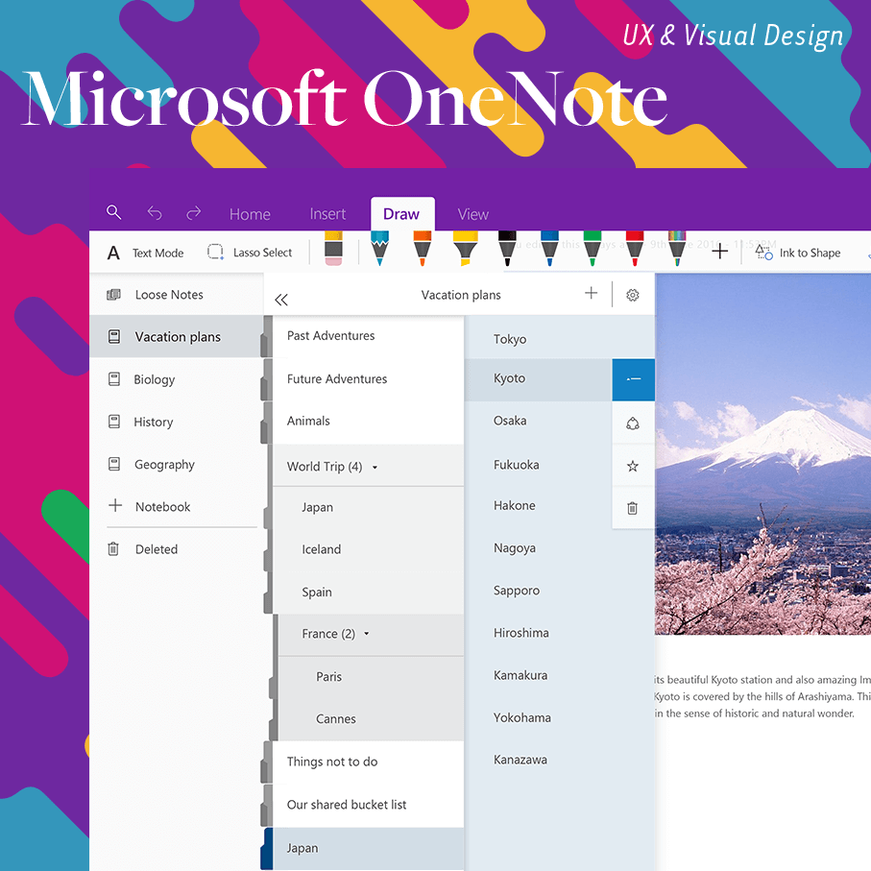Add section with plus next to Vacation plans
The image size is (871, 871).
pyautogui.click(x=591, y=293)
